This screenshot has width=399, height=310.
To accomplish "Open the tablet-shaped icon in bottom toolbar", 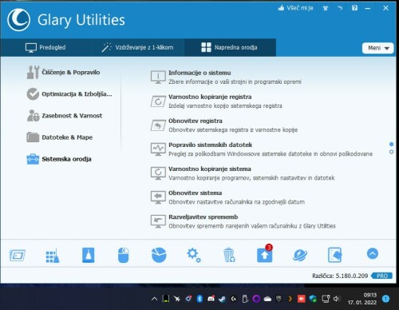I will tap(335, 255).
